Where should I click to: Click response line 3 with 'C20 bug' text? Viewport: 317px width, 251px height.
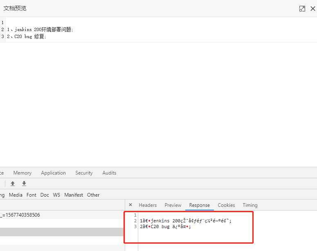165,226
